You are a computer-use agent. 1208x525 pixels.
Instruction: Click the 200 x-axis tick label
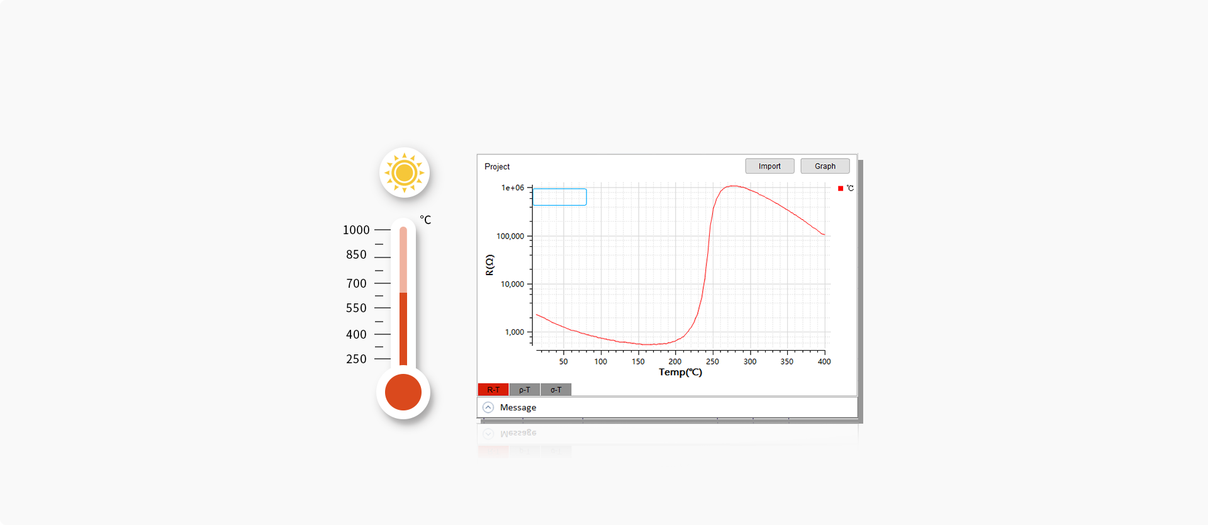click(x=675, y=361)
